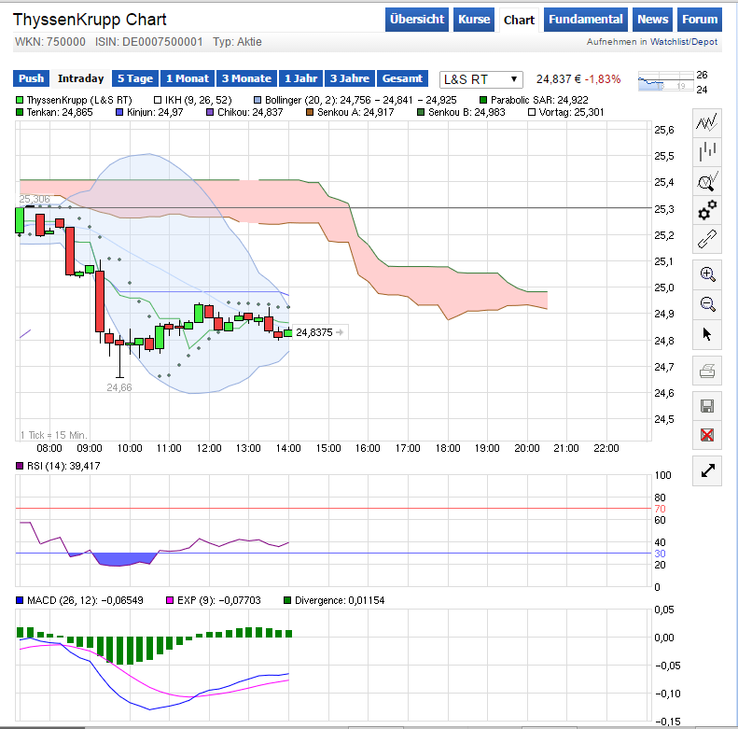
Task: Switch to the Fundamental tab
Action: coord(585,20)
